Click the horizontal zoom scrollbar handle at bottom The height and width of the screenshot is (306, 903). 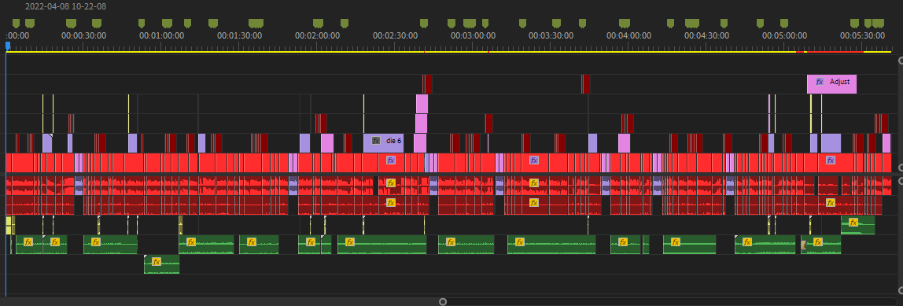coord(443,301)
